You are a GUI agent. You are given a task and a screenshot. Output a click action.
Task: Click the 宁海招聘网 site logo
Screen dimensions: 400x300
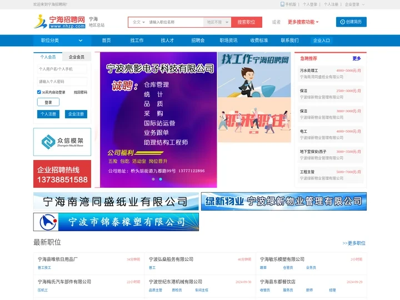tap(59, 22)
